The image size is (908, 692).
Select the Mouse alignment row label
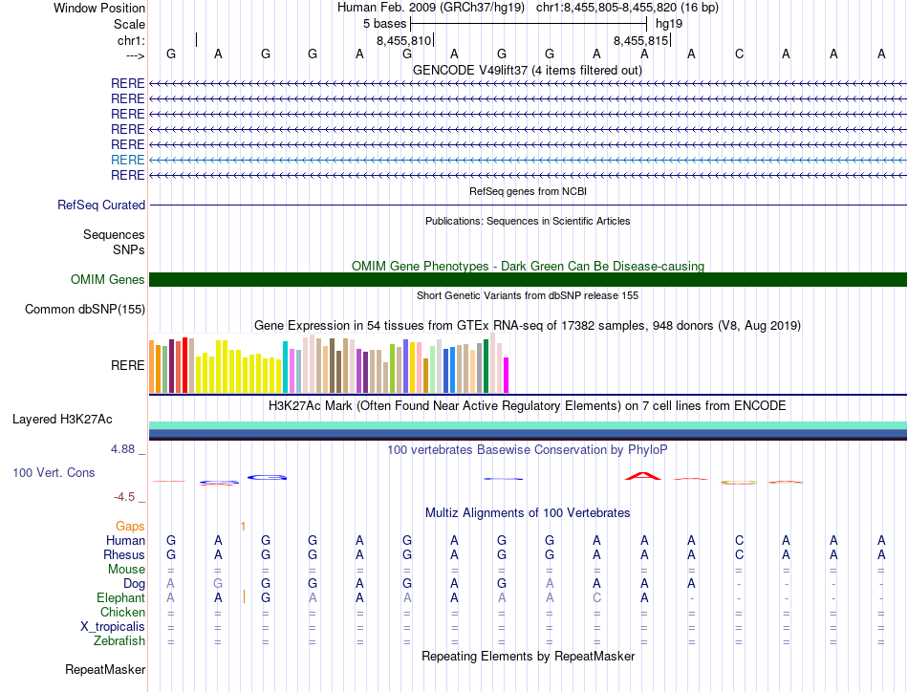tap(126, 570)
